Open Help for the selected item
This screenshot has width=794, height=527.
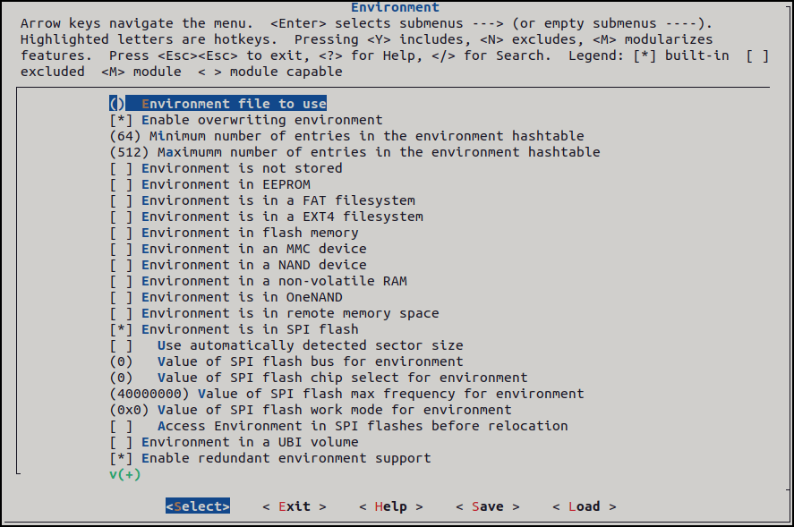coord(391,506)
